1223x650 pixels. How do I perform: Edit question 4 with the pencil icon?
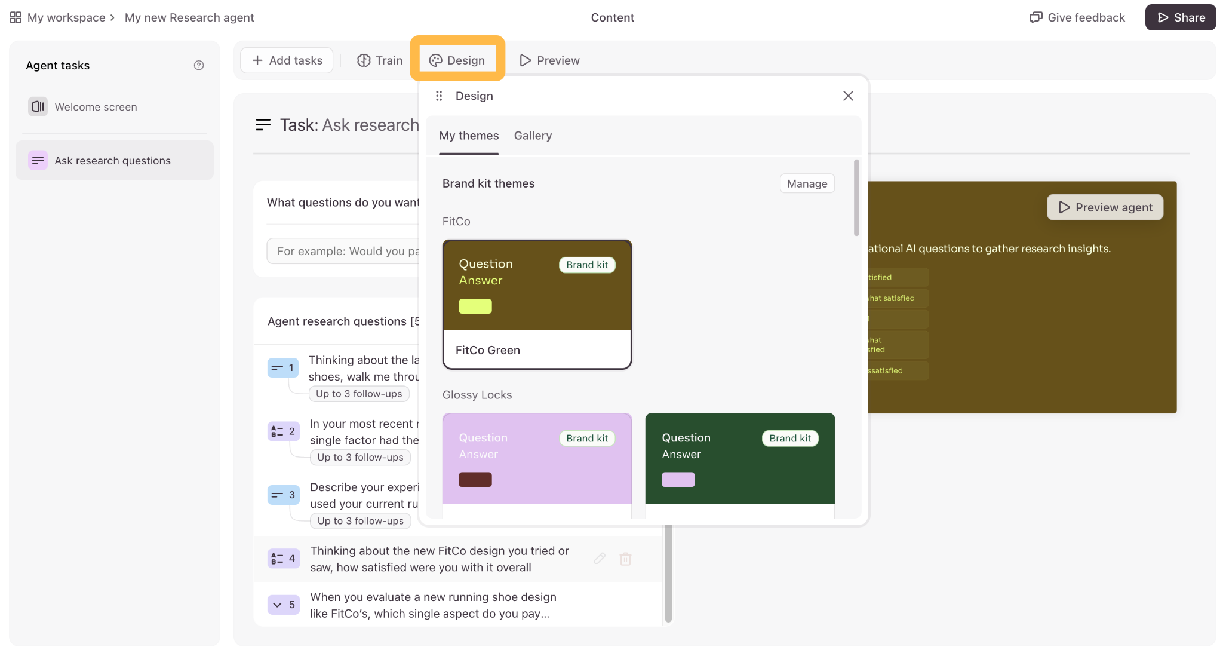[600, 559]
